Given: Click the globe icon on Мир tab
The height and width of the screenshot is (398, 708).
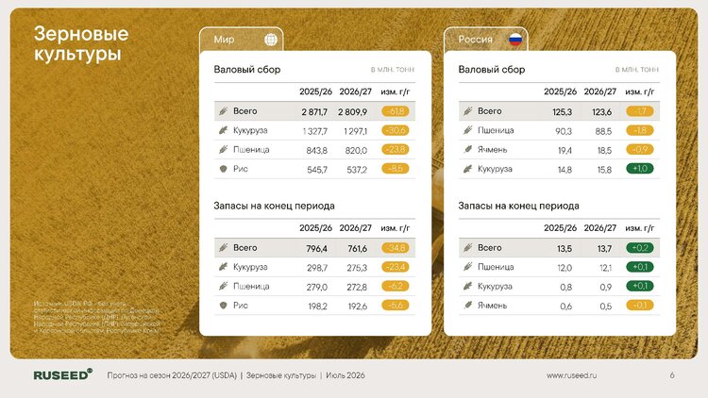Looking at the screenshot, I should tap(271, 40).
